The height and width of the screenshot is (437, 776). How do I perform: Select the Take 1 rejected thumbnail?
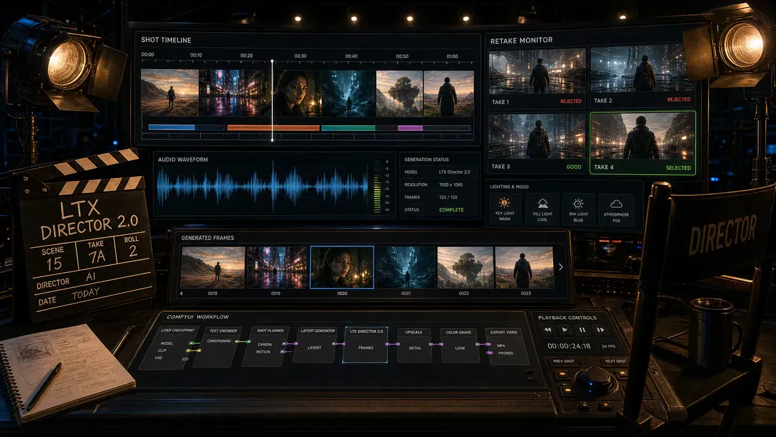[x=537, y=72]
